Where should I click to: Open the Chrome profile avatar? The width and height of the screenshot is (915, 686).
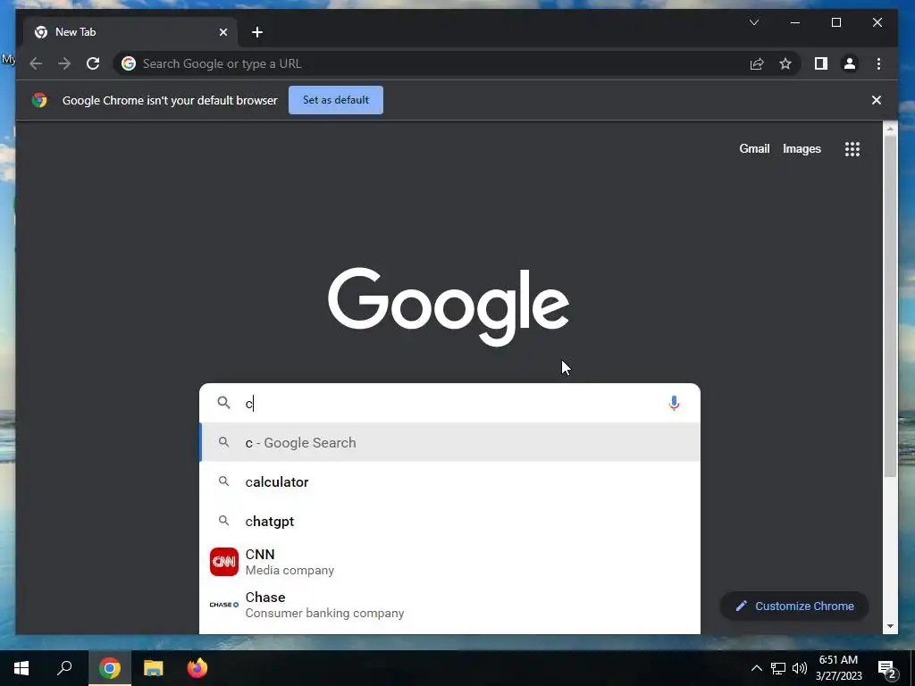[x=850, y=63]
